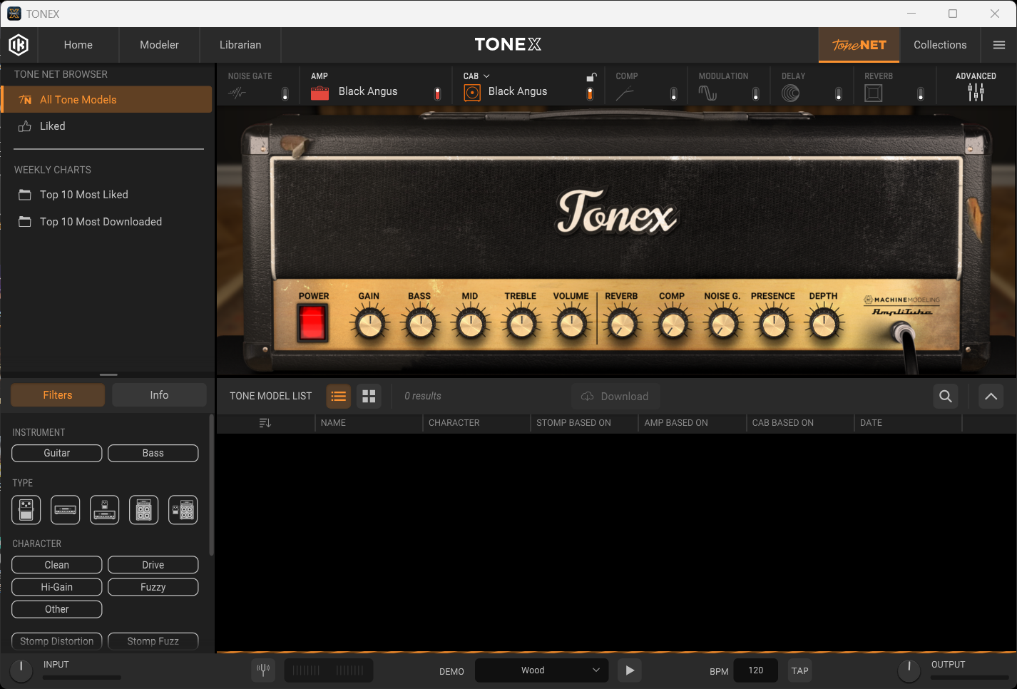Toggle the Amp module power switch
The image size is (1017, 689).
pyautogui.click(x=438, y=93)
